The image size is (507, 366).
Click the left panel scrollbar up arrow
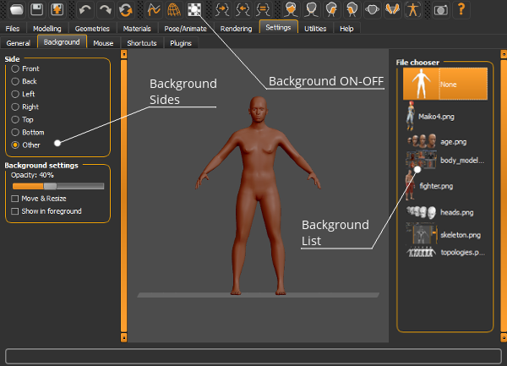[x=124, y=54]
